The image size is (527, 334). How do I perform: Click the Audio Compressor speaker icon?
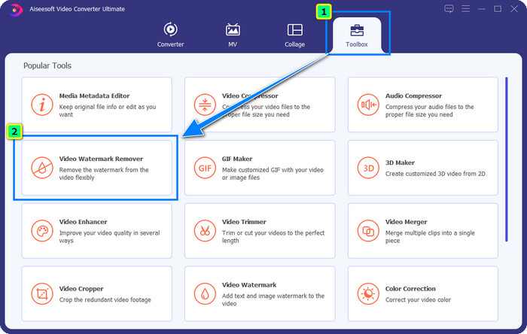tap(368, 105)
